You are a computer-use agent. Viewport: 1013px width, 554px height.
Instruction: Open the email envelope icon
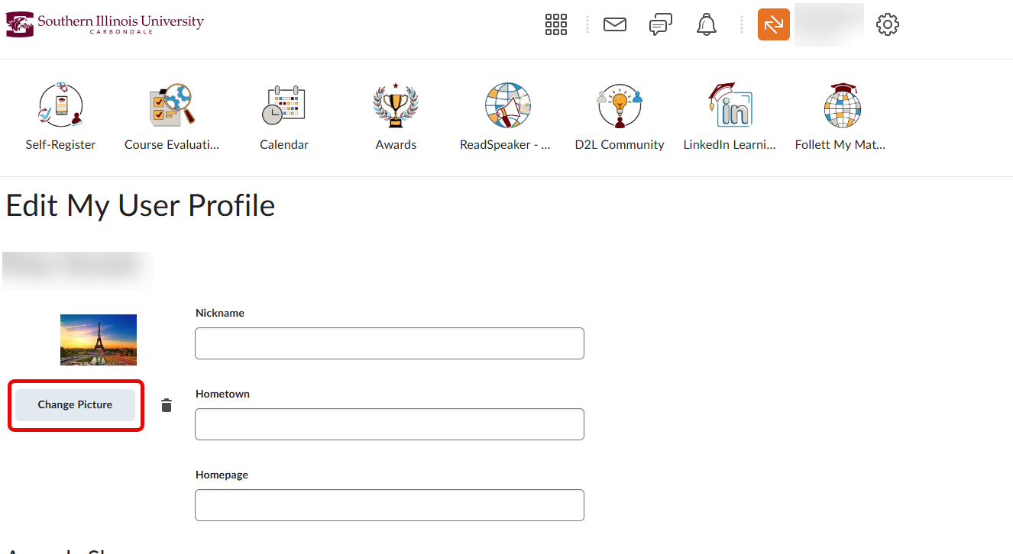click(x=615, y=24)
